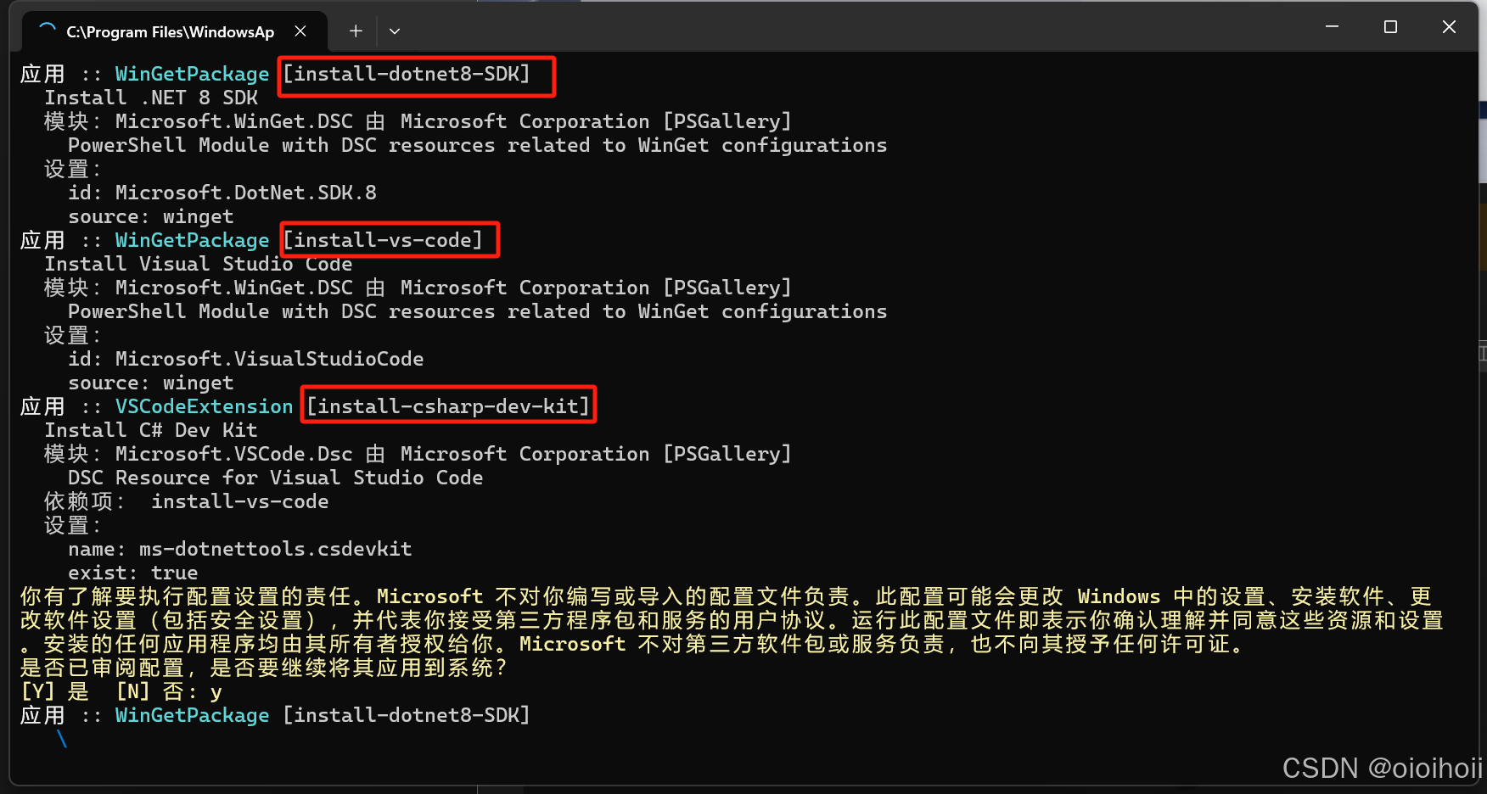The height and width of the screenshot is (794, 1487).
Task: Place cursor at the blinking command prompt
Action: coord(62,740)
